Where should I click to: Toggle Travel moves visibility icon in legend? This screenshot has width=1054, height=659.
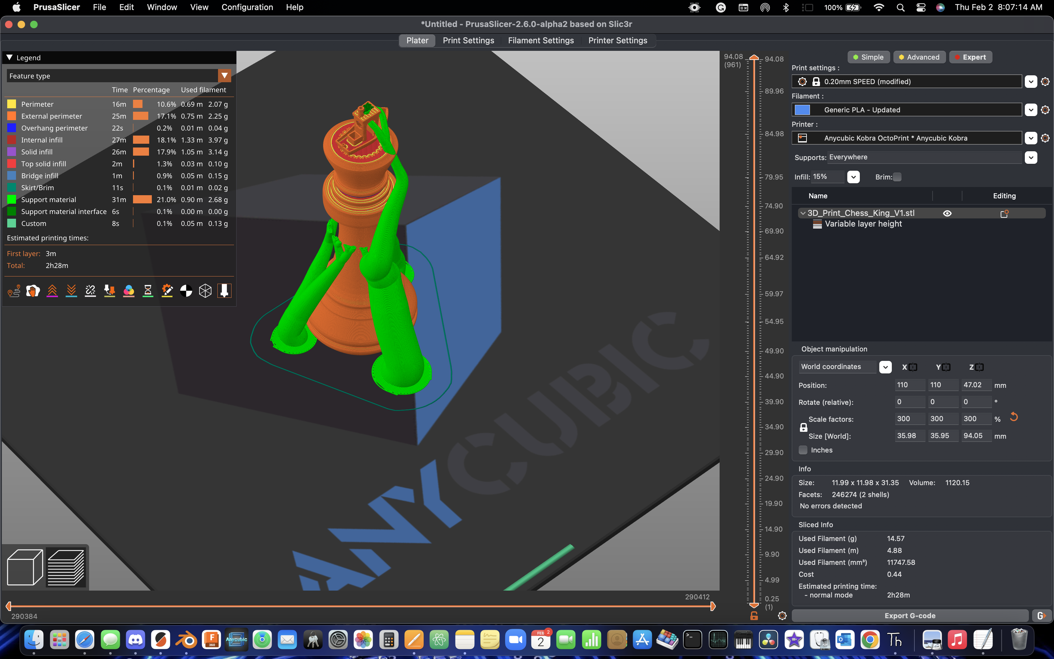(14, 291)
